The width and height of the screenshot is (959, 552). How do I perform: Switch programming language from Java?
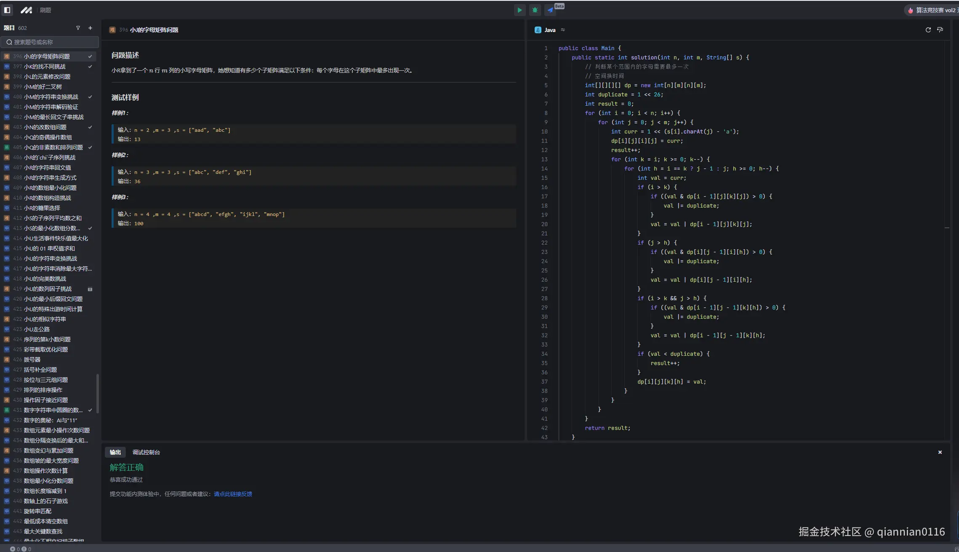pyautogui.click(x=550, y=30)
